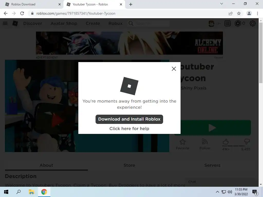The image size is (263, 197).
Task: Switch to the Store tab
Action: pos(129,165)
